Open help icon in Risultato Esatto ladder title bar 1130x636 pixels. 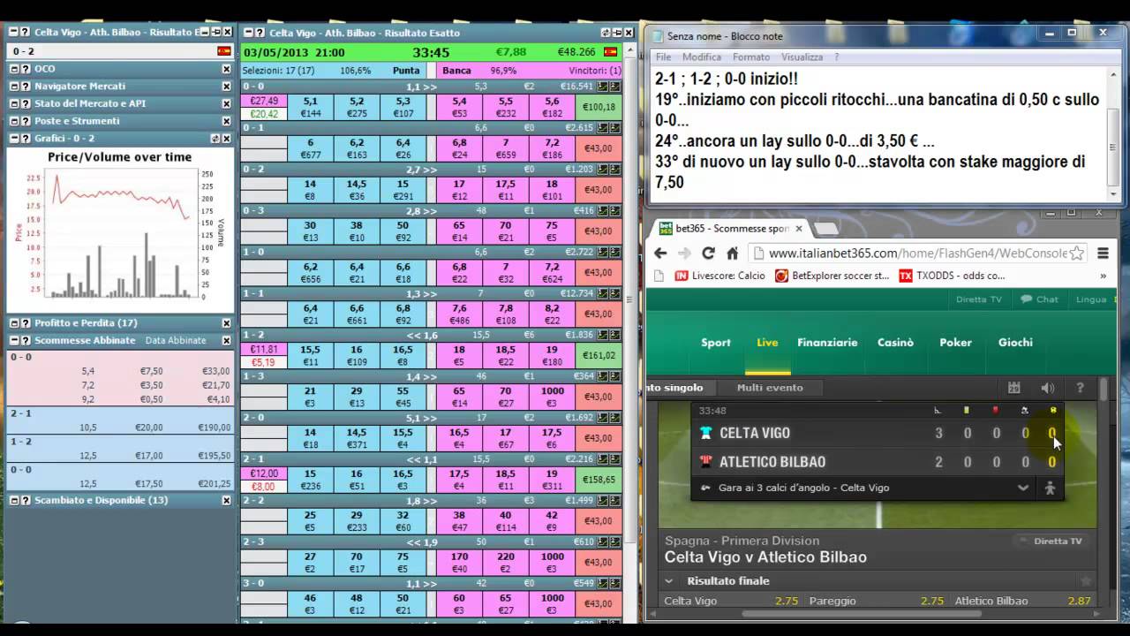(261, 33)
